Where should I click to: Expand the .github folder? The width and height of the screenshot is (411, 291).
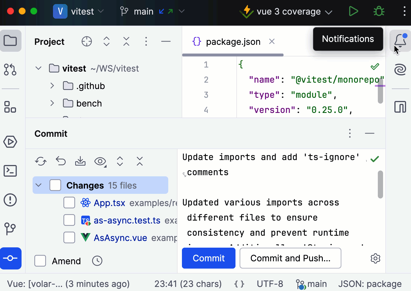(x=52, y=86)
